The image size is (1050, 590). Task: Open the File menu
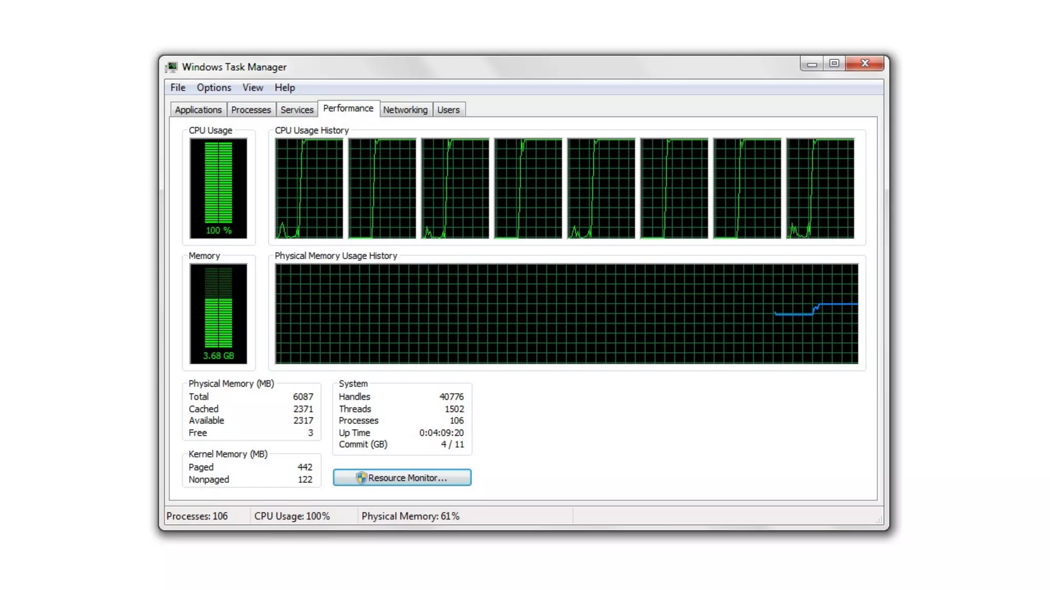point(178,88)
